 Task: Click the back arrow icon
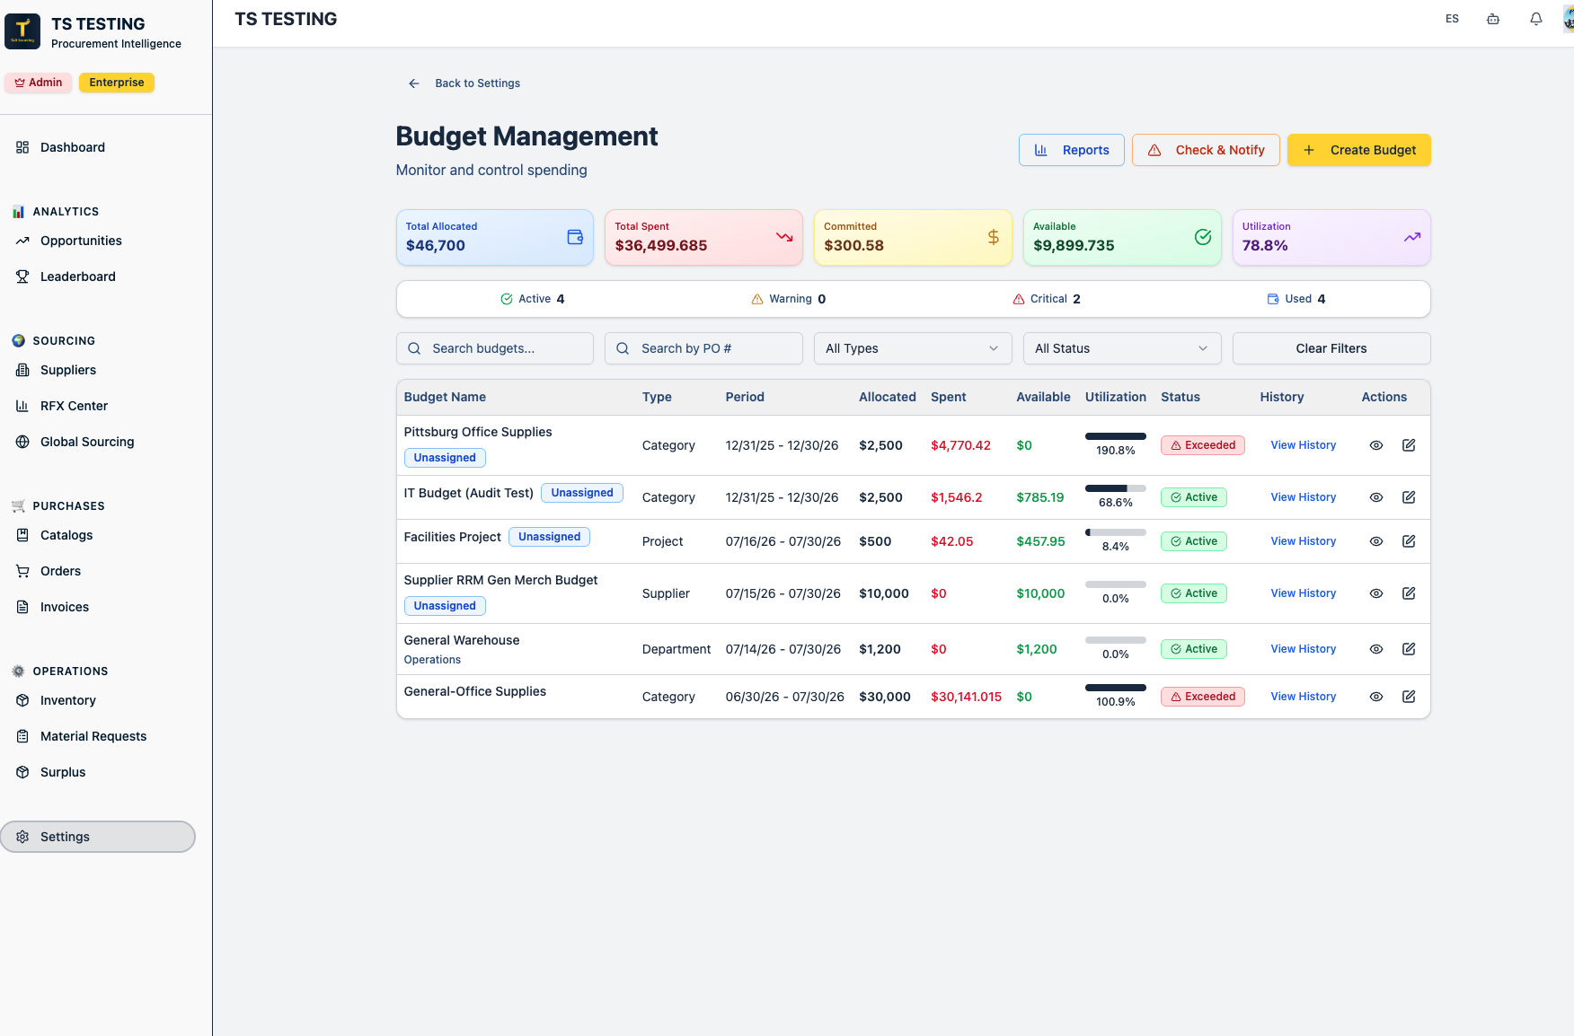(x=414, y=83)
